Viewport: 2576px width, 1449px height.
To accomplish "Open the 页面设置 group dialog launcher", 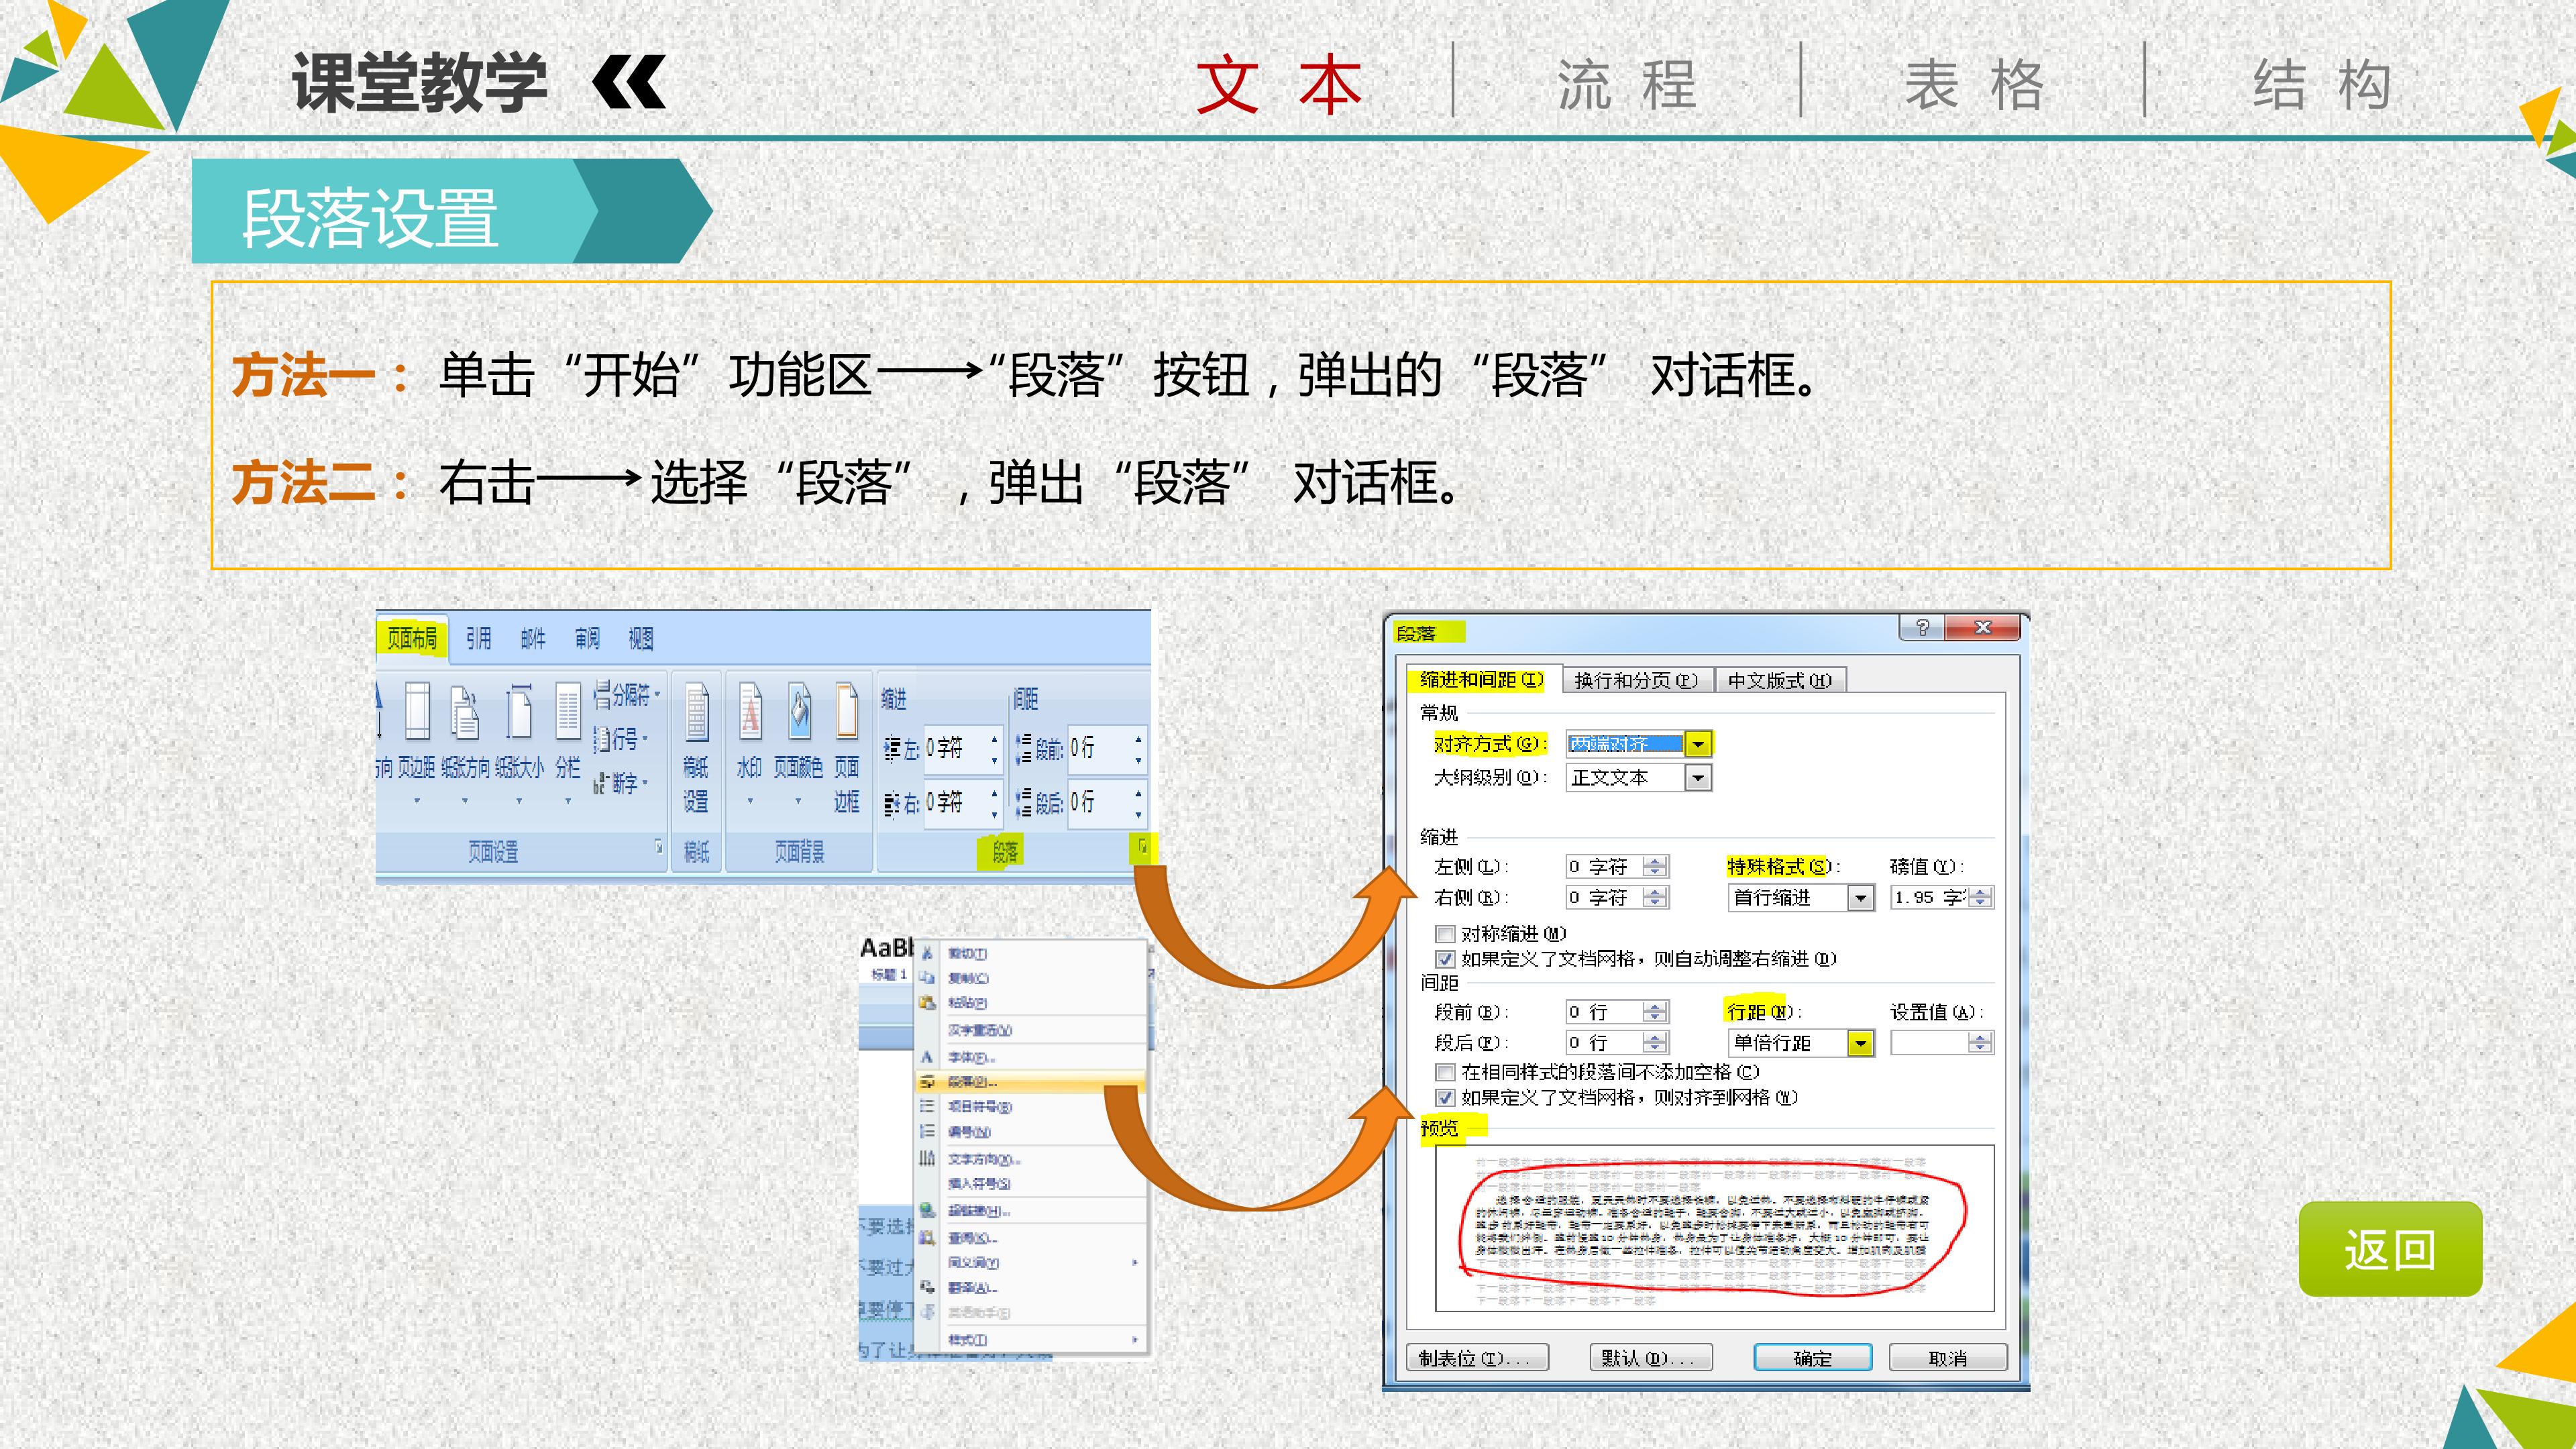I will tap(659, 846).
